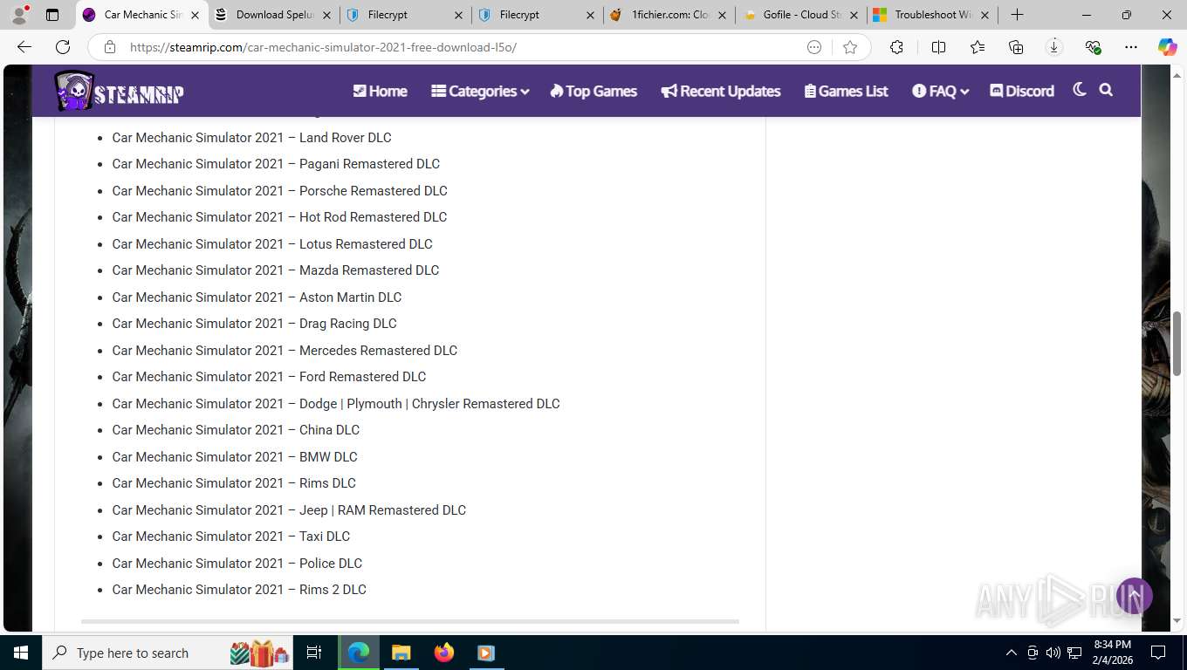Screen dimensions: 1187x670
Task: Click the 'Rims 2 DLC' list entry
Action: 239,590
